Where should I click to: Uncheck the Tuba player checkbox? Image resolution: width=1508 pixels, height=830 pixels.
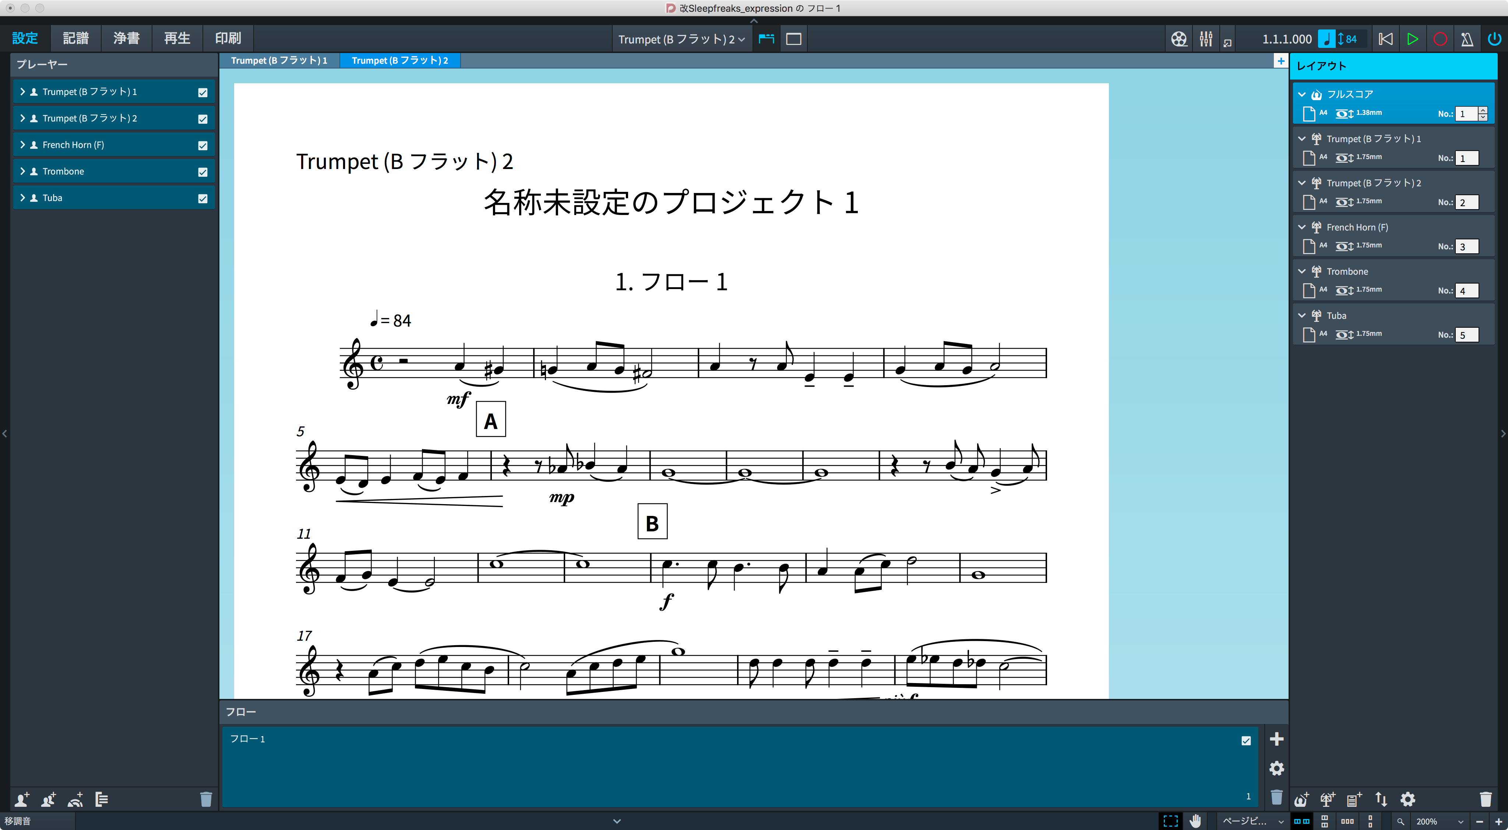click(x=202, y=198)
